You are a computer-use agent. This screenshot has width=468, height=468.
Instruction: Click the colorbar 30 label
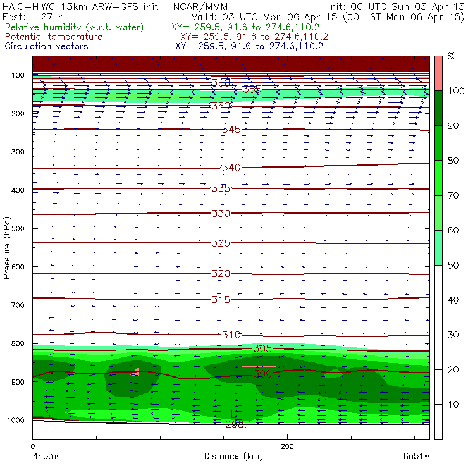pyautogui.click(x=453, y=335)
